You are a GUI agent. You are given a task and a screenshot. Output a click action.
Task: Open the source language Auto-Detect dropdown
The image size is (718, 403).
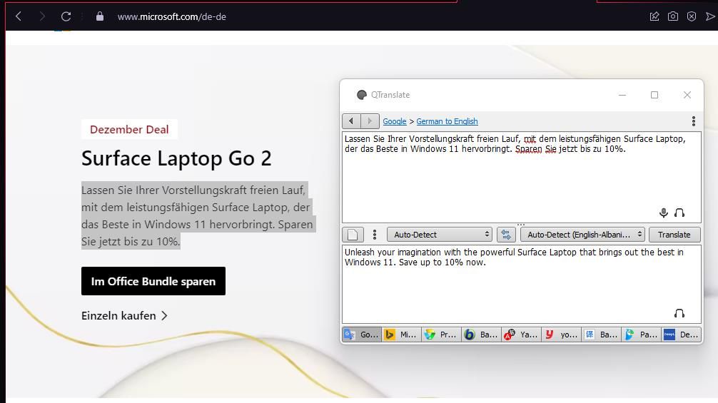[440, 235]
